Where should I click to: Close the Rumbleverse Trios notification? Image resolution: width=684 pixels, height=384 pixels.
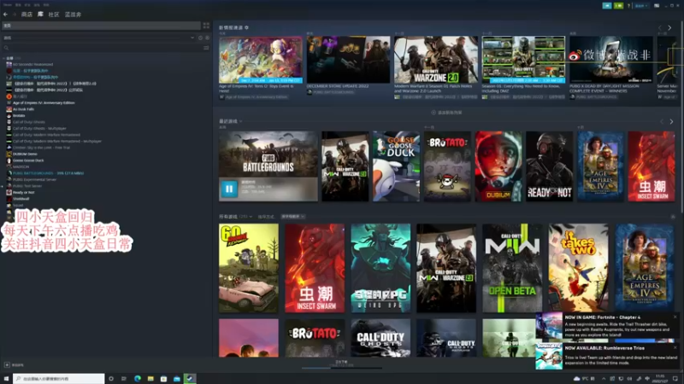tap(675, 348)
